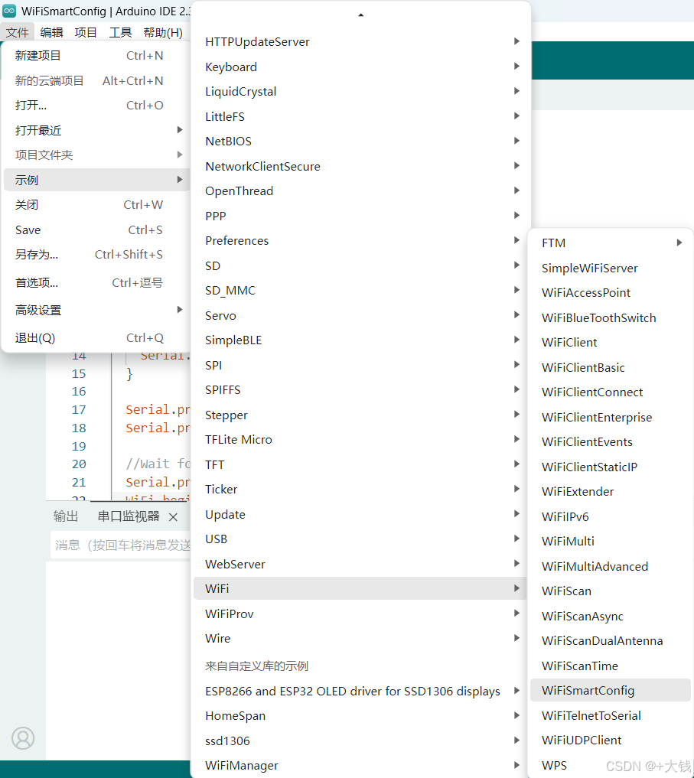Expand the LiquidCrystal examples
This screenshot has height=778, width=694.
coord(361,91)
